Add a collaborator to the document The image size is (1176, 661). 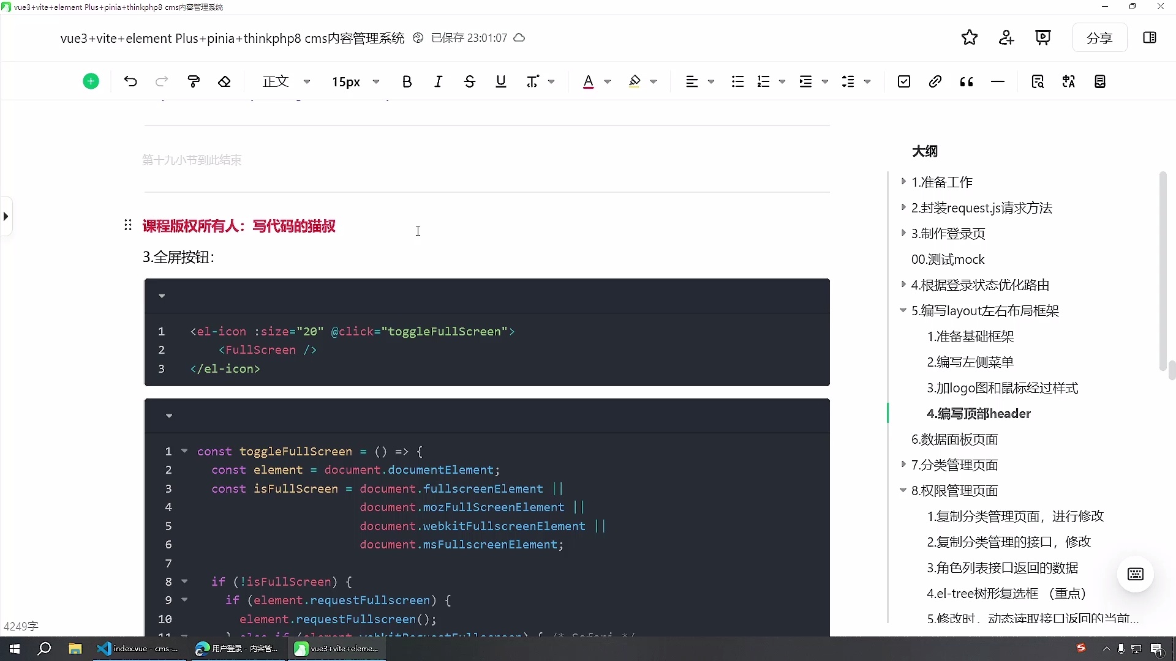1006,38
